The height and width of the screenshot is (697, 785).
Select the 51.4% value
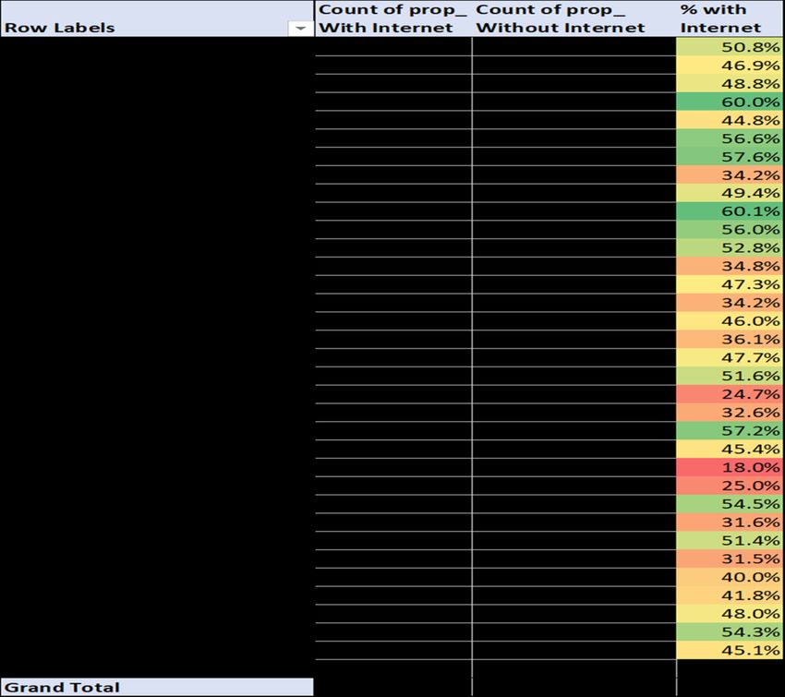point(729,540)
